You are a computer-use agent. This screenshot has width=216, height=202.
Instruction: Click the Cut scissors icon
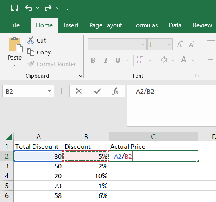tap(31, 40)
